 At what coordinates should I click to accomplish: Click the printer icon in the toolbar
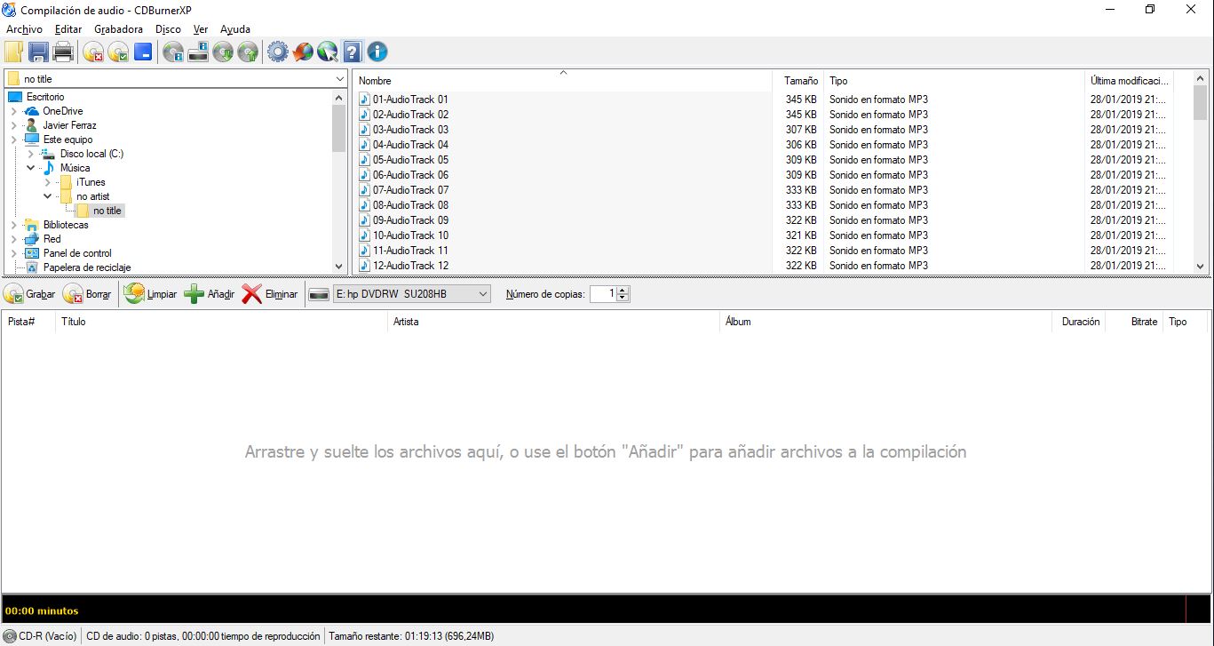63,52
